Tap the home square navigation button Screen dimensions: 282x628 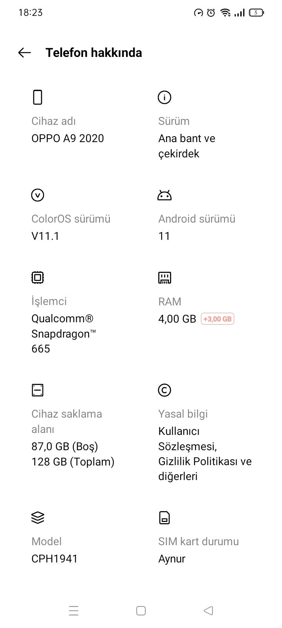[x=141, y=611]
